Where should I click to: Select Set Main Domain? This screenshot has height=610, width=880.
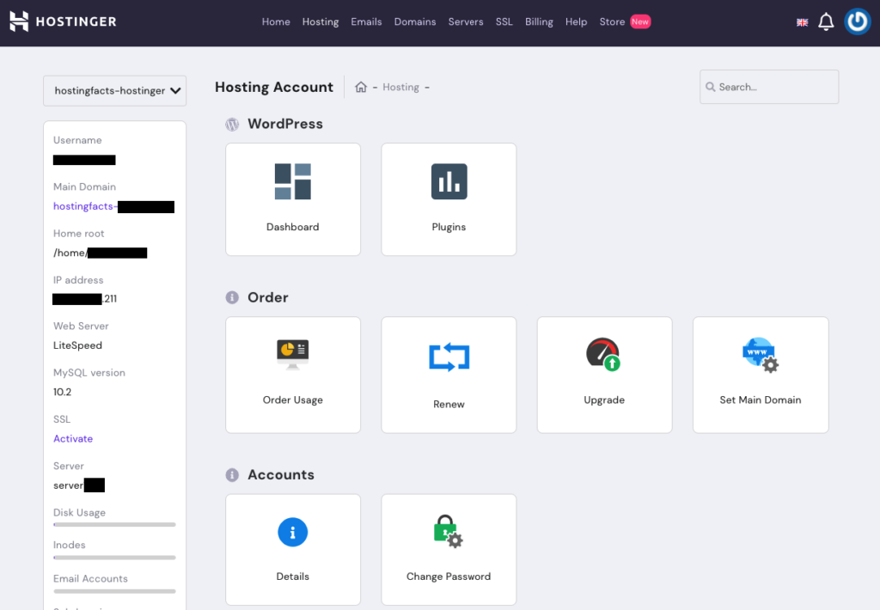pos(760,375)
